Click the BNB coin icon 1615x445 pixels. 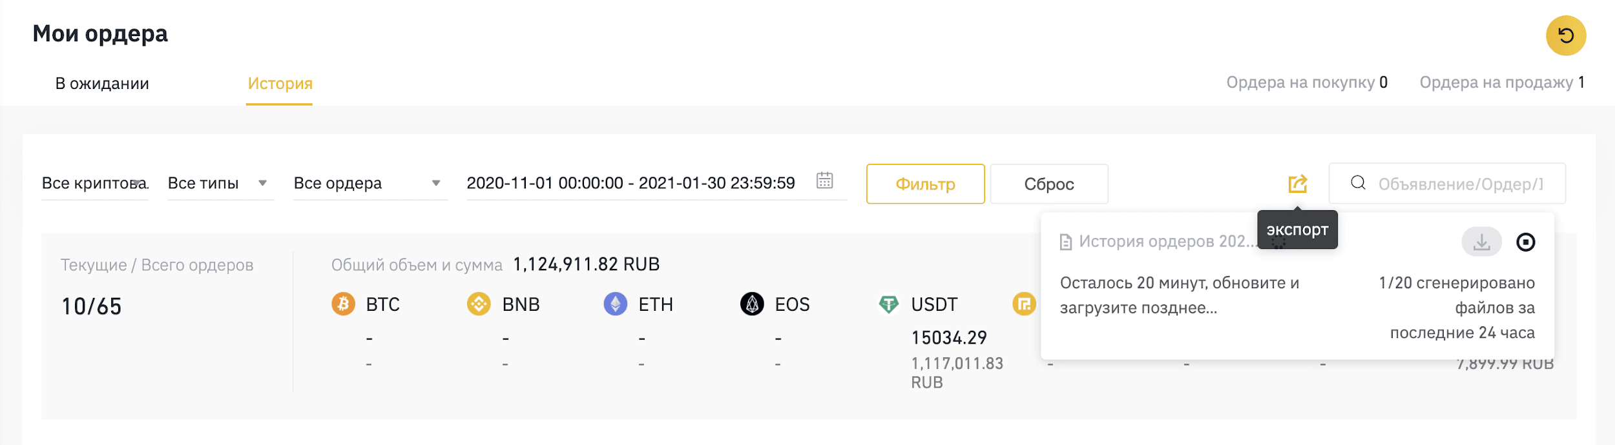pos(479,304)
